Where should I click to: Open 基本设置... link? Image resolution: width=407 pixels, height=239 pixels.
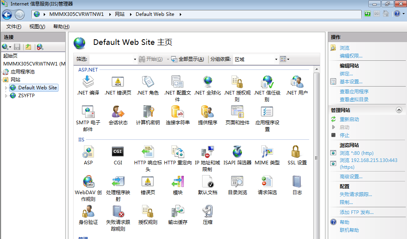pyautogui.click(x=351, y=82)
